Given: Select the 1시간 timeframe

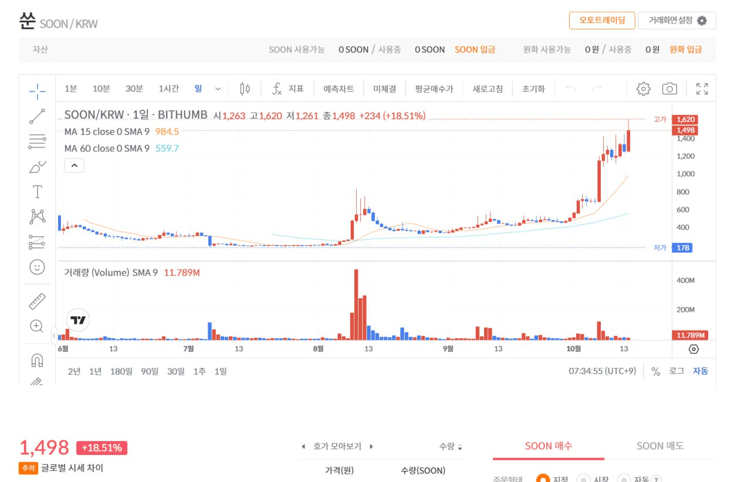Looking at the screenshot, I should [168, 89].
